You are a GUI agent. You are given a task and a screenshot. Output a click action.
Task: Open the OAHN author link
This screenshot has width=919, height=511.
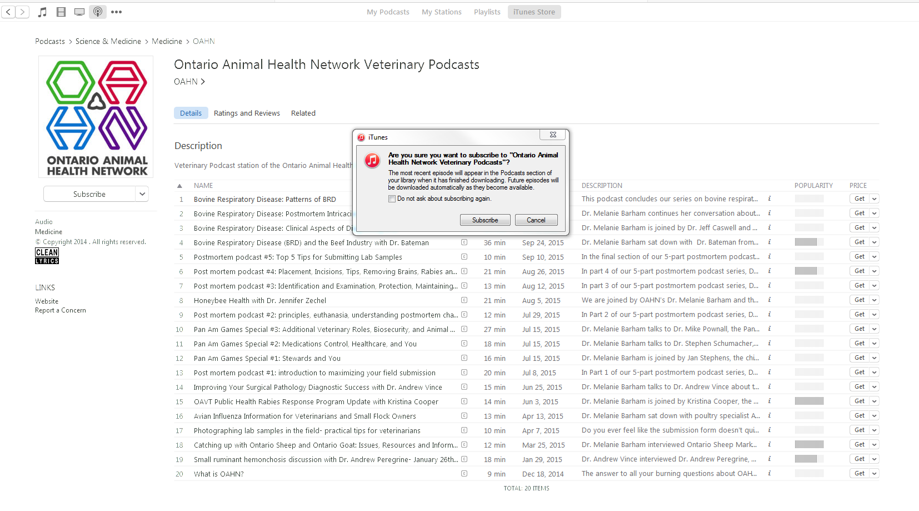(x=189, y=82)
